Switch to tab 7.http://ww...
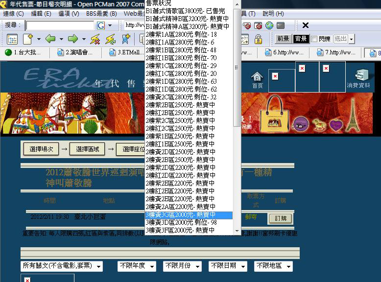Viewport: 381px width, 282px height. click(337, 52)
